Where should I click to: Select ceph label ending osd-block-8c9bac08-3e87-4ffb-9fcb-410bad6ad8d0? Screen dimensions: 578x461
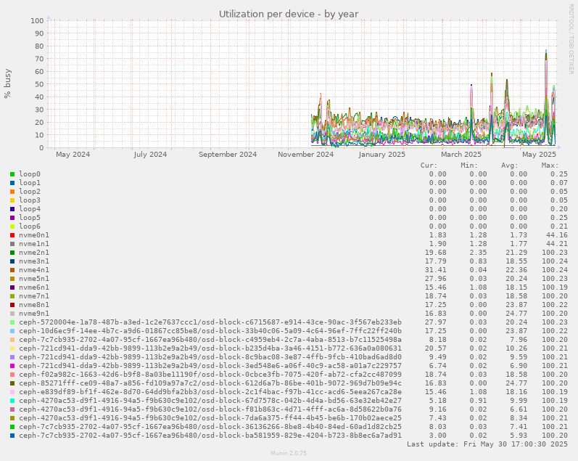pos(210,357)
